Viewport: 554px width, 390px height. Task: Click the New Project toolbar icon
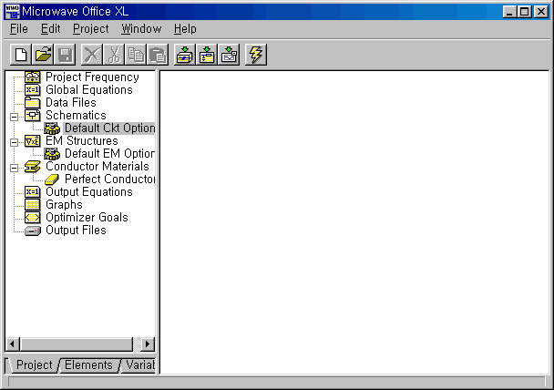[x=21, y=55]
